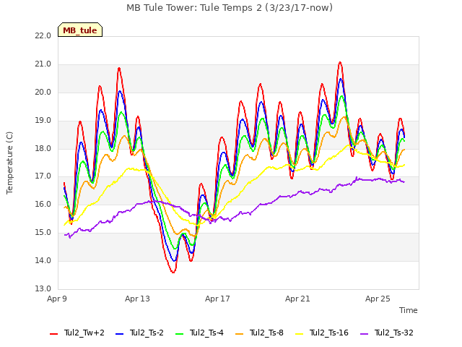Click the 20.0 y-axis tick label
The width and height of the screenshot is (462, 347).
point(43,93)
